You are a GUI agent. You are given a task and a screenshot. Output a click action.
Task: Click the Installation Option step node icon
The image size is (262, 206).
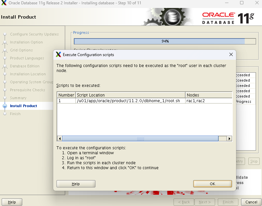pyautogui.click(x=5, y=42)
